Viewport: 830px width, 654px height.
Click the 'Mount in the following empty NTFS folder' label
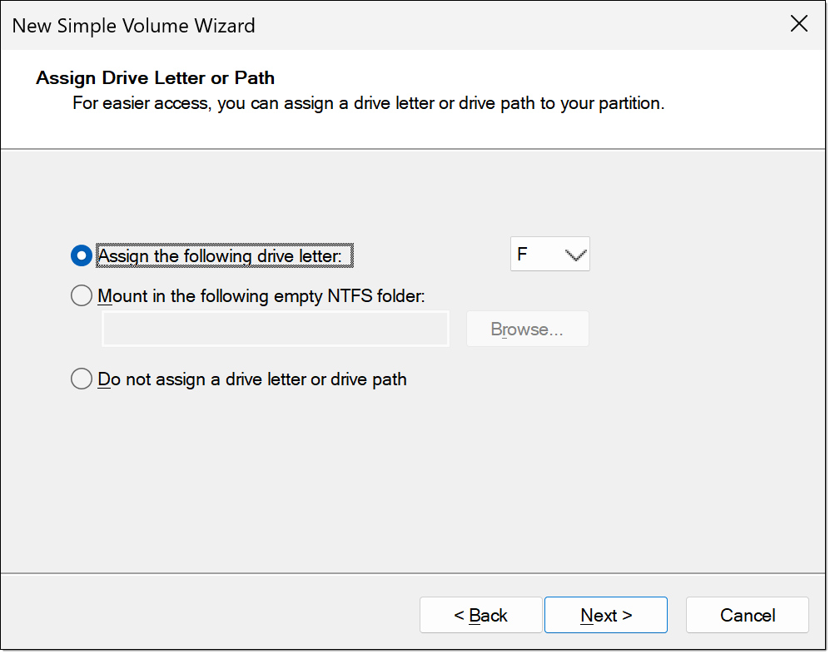(261, 296)
